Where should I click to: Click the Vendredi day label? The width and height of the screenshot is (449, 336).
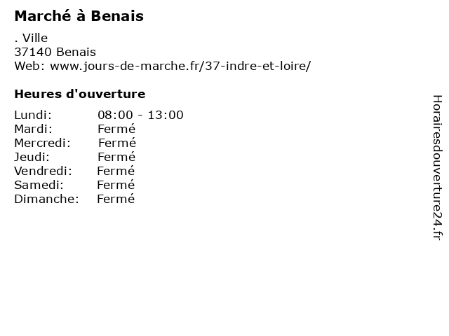click(x=43, y=171)
